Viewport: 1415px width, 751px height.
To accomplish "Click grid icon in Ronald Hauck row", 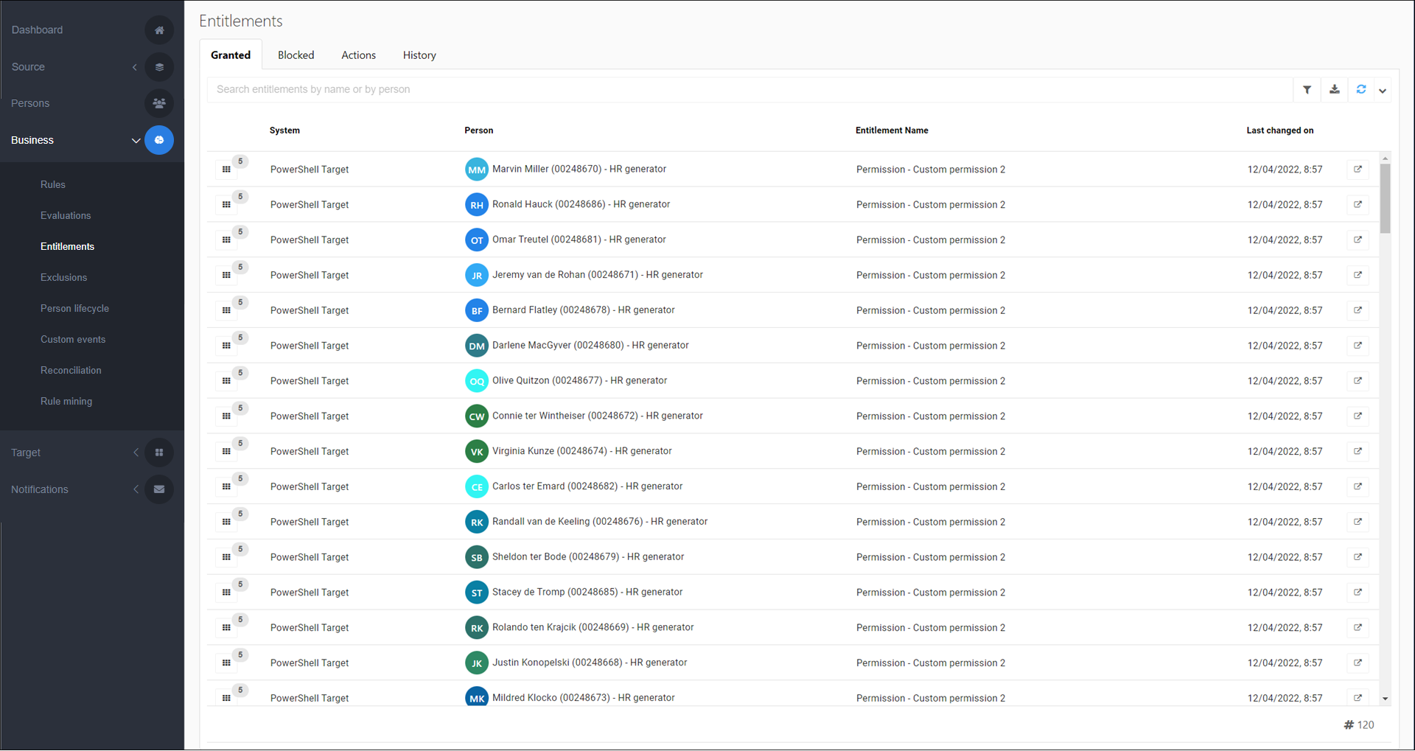I will pyautogui.click(x=226, y=205).
